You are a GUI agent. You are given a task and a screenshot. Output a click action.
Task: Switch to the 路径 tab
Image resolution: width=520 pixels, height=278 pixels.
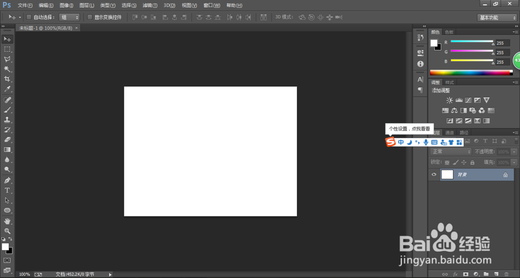464,133
